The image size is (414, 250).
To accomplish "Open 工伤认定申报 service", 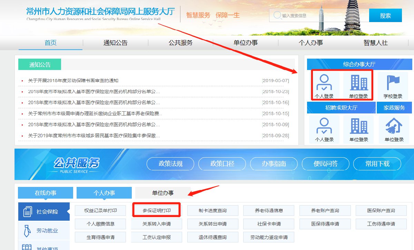I will pos(157,237).
